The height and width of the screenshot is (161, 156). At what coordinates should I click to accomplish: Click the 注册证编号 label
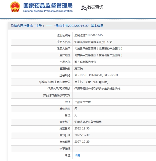[x=63, y=35]
